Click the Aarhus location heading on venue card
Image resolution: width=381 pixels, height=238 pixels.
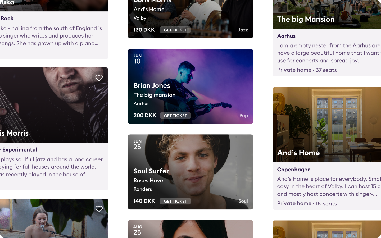[x=286, y=36]
